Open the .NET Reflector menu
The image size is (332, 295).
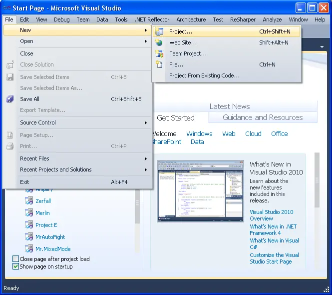pos(152,19)
